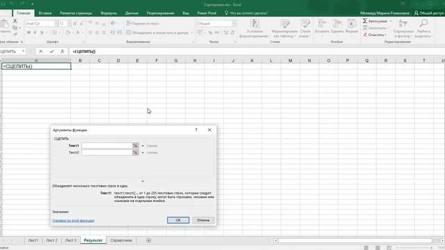
Task: Switch to sheet Справочник
Action: [x=121, y=240]
